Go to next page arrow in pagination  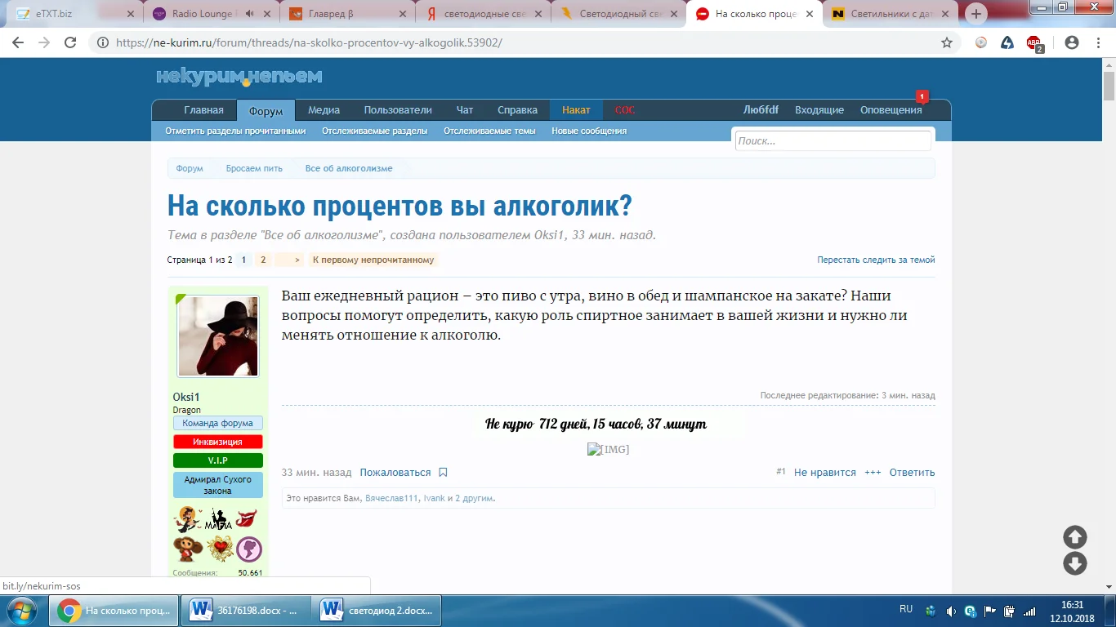[297, 260]
